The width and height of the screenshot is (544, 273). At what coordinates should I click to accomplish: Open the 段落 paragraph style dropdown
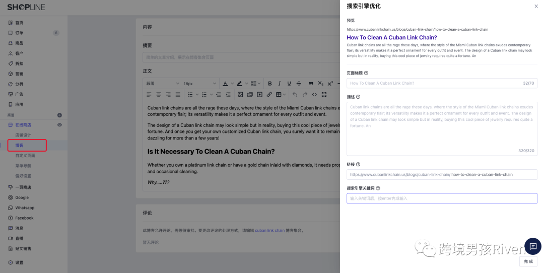click(x=162, y=84)
